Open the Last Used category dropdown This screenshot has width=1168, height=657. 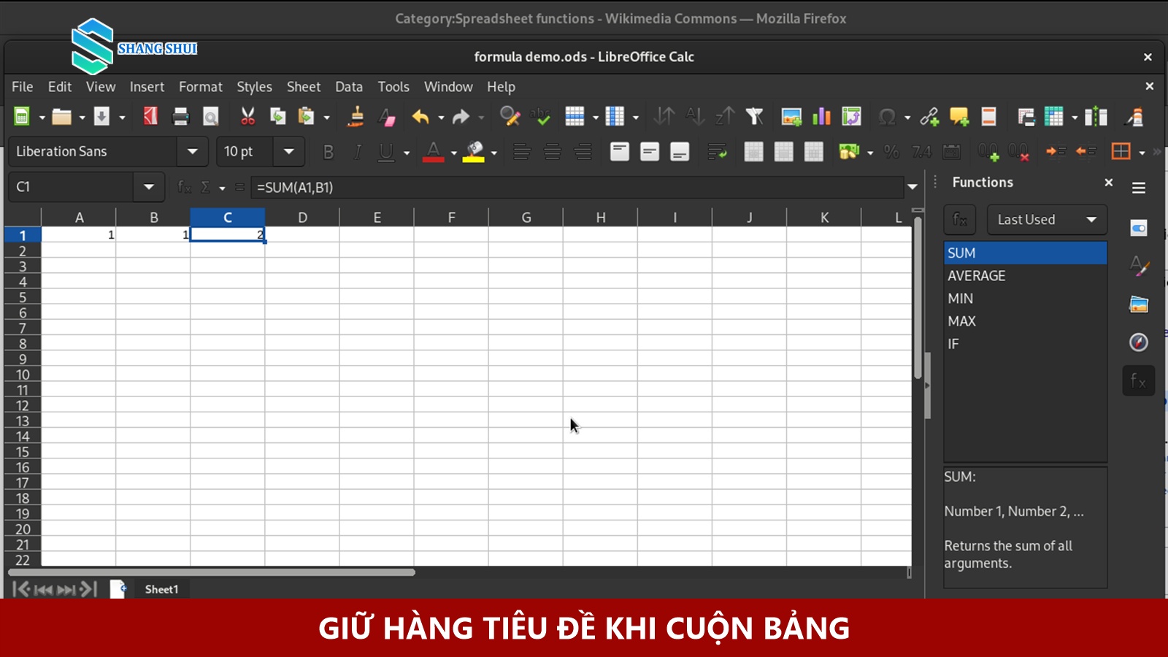click(x=1047, y=220)
